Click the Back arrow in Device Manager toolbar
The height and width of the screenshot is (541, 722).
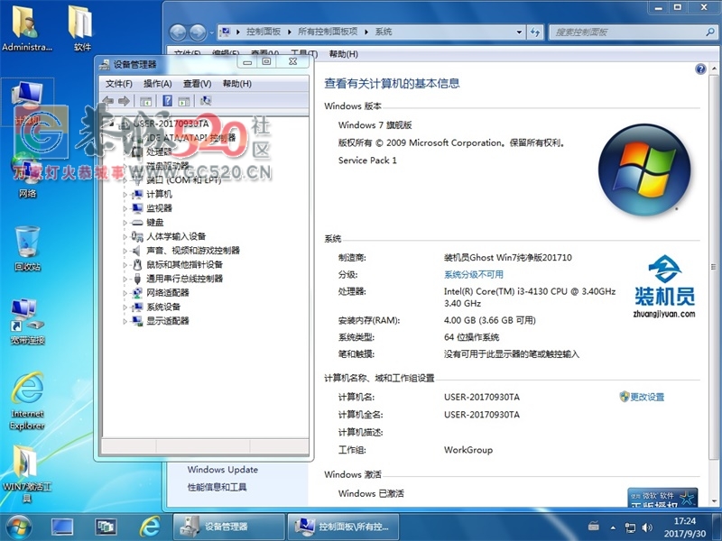point(108,101)
